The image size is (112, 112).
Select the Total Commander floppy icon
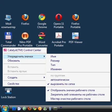click(x=8, y=36)
